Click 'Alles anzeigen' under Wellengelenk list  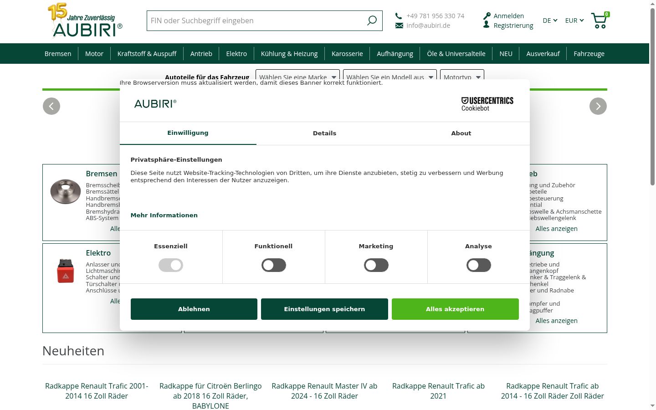557,229
